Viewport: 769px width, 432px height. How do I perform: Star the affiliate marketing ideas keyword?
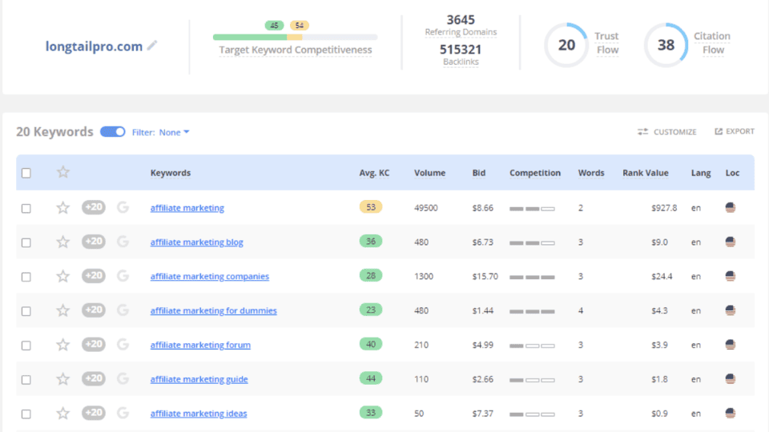62,414
